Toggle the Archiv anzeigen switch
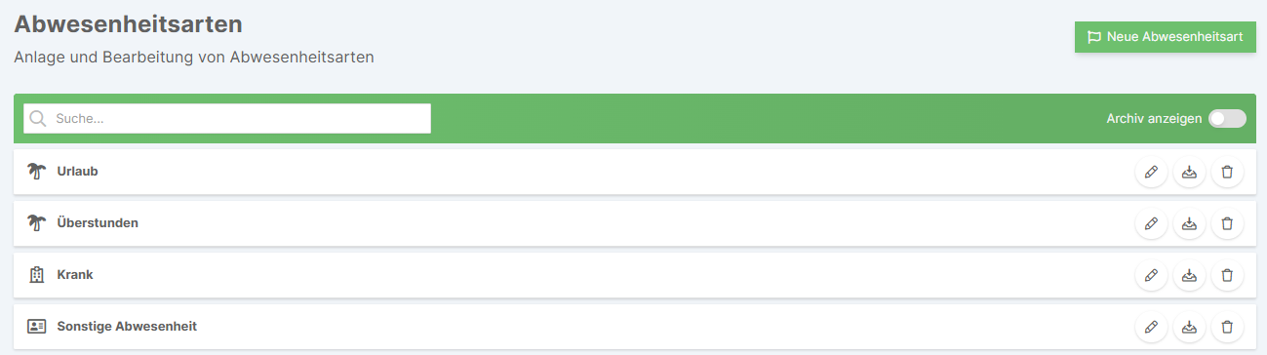The height and width of the screenshot is (355, 1267). click(x=1227, y=118)
